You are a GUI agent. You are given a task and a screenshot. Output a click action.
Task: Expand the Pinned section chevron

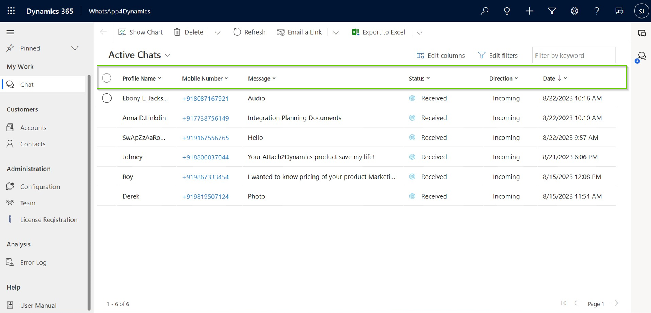tap(75, 48)
